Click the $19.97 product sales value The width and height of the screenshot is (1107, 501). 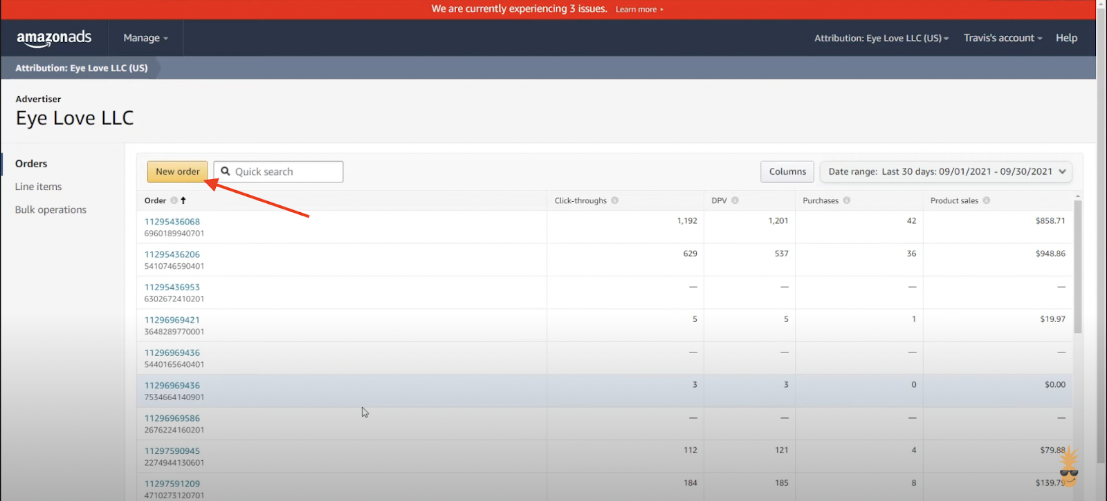(x=1052, y=319)
